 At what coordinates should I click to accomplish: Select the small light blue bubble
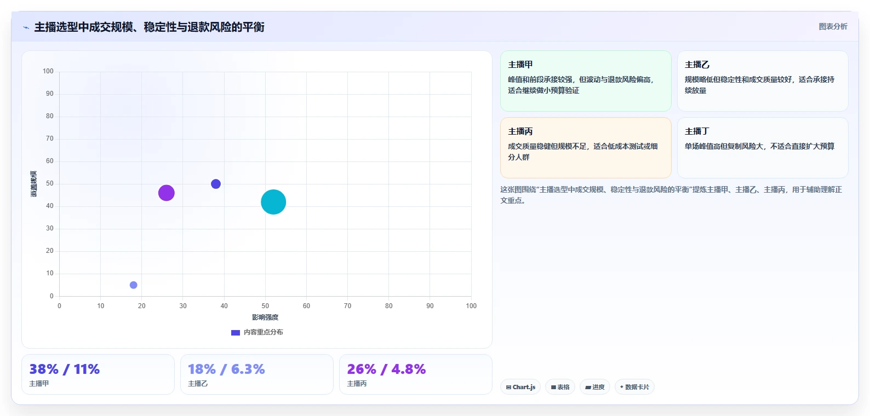(x=134, y=285)
